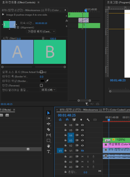The width and height of the screenshot is (130, 177).
Task: Click 32-bit effects filter icon in Effects panel
Action: tap(1, 115)
